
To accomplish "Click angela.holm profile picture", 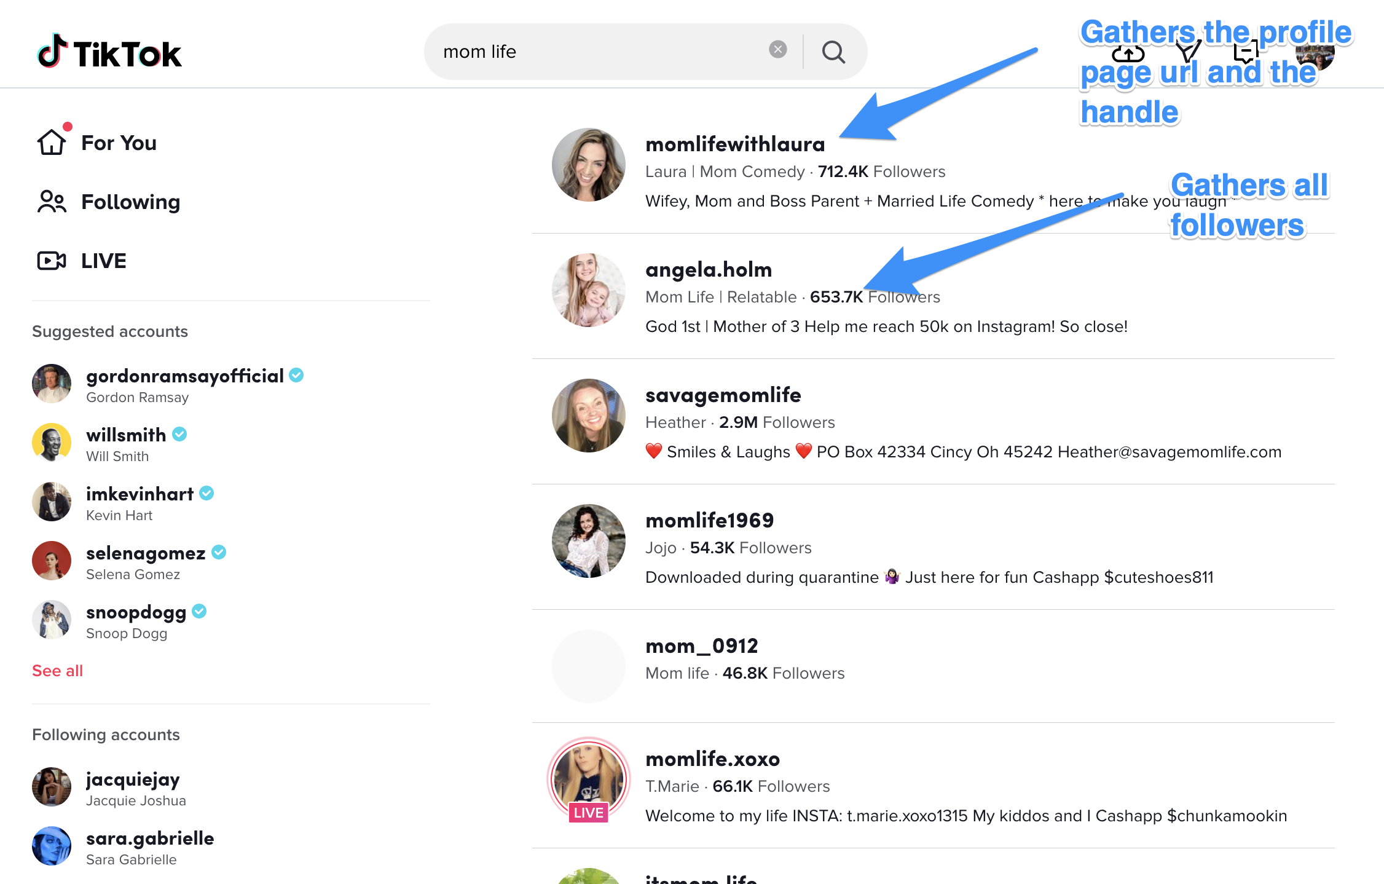I will pyautogui.click(x=588, y=290).
